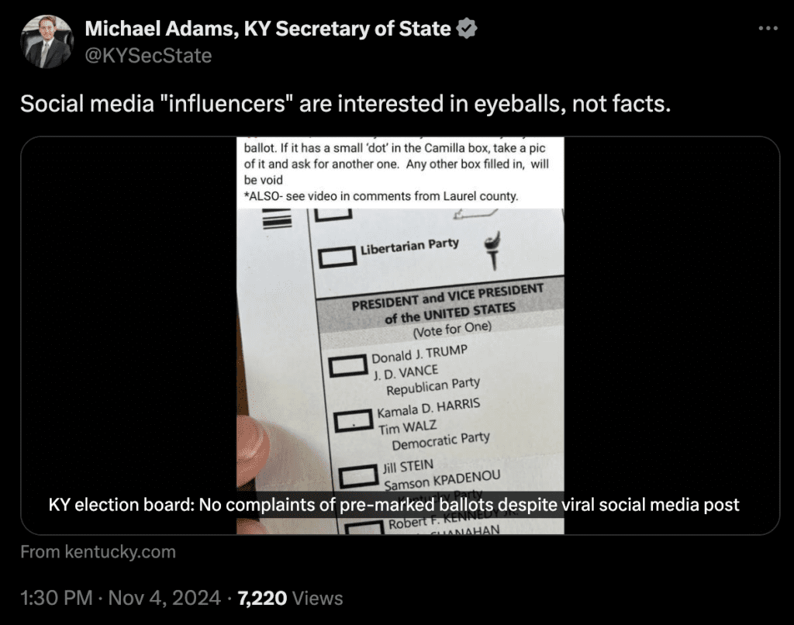Click the "see video in comments" post text

point(380,196)
